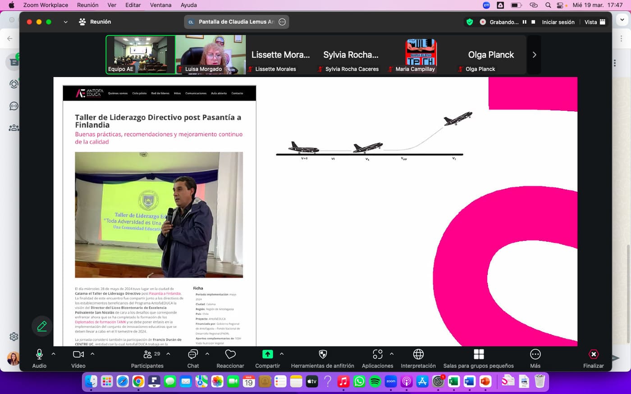Expand video options arrow next to Vídeo
Viewport: 631px width, 394px height.
click(x=92, y=354)
